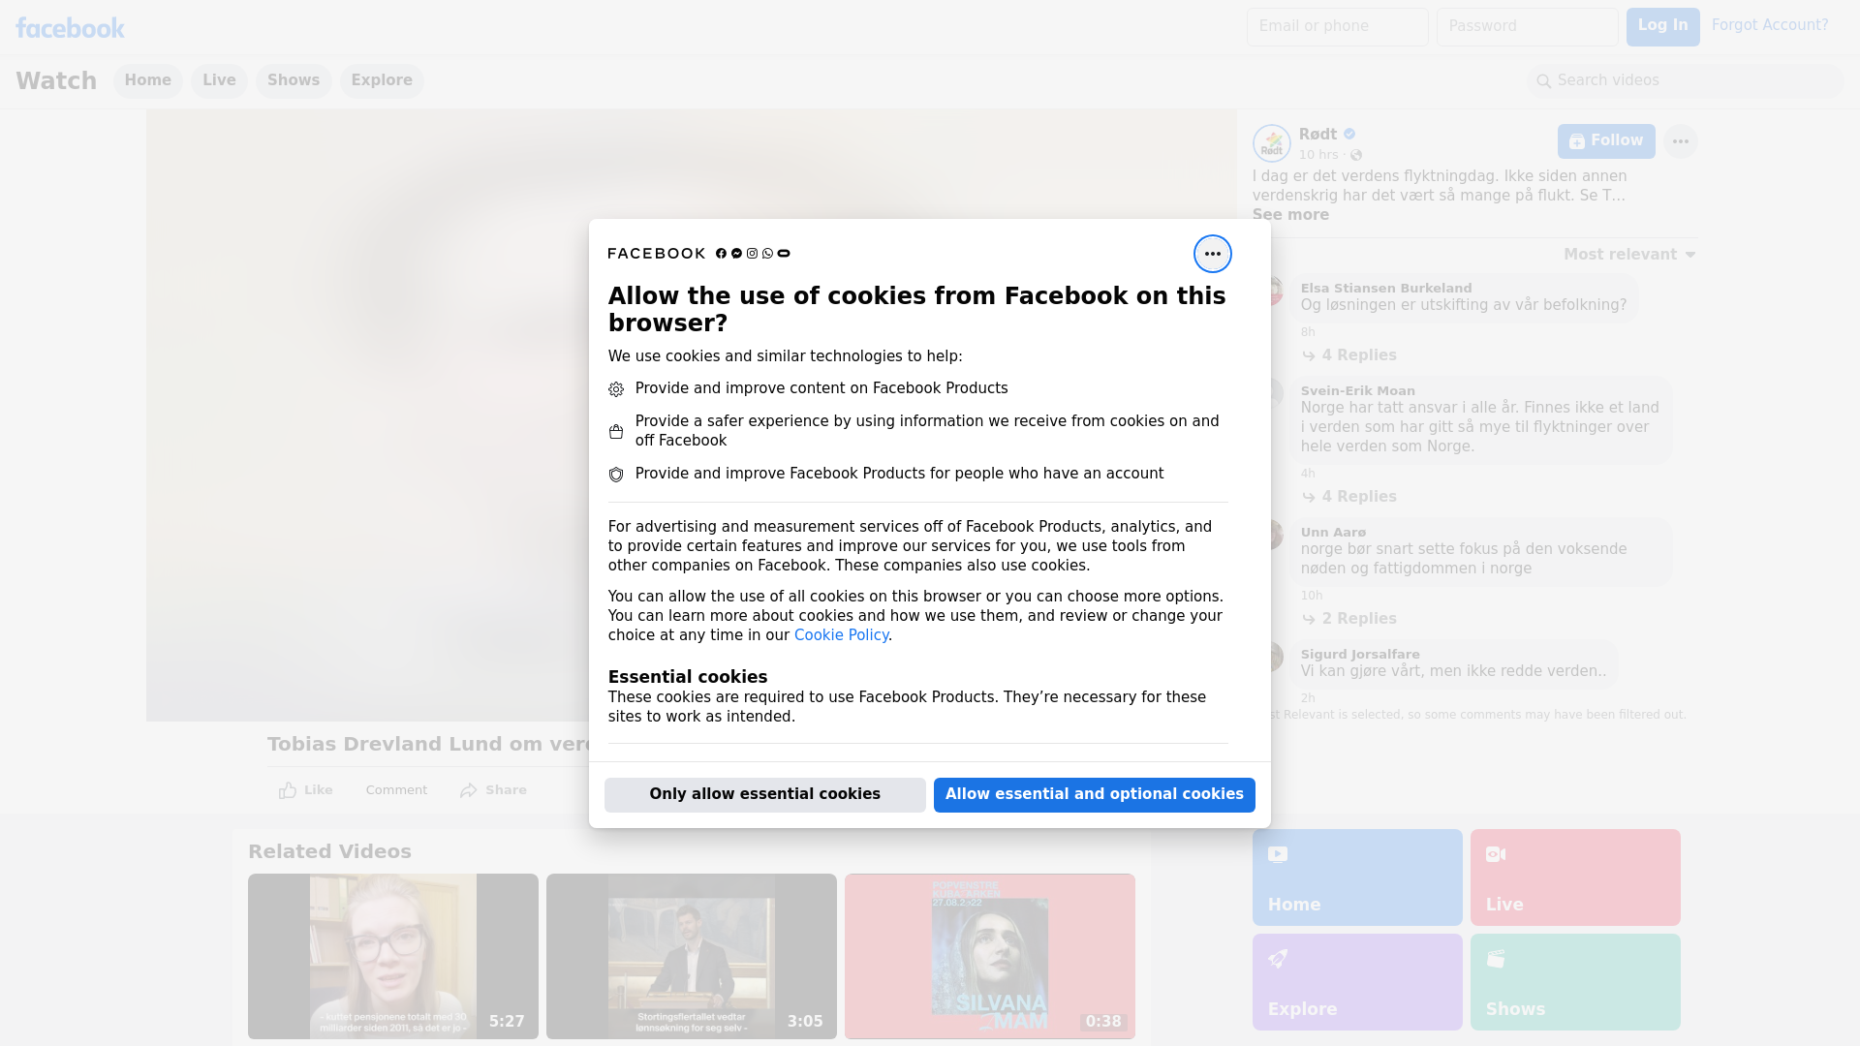This screenshot has height=1046, width=1860.
Task: Click the Password field
Action: [1527, 26]
